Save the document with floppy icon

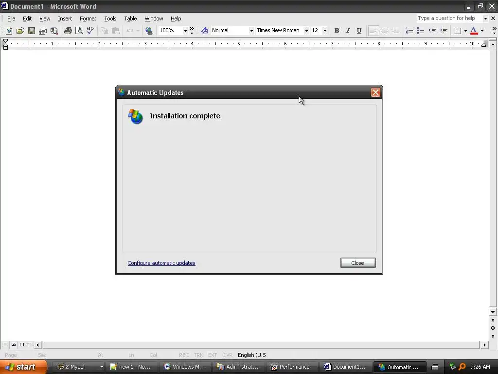tap(32, 31)
